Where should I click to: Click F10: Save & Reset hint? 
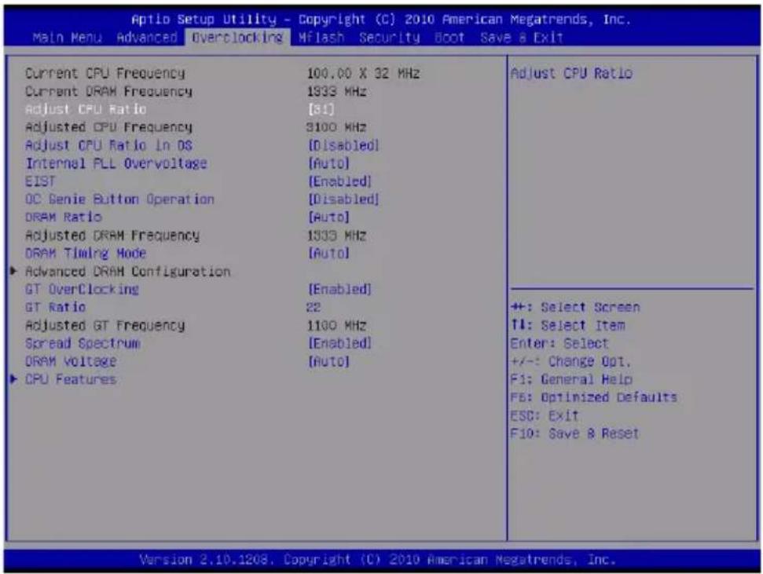(574, 433)
